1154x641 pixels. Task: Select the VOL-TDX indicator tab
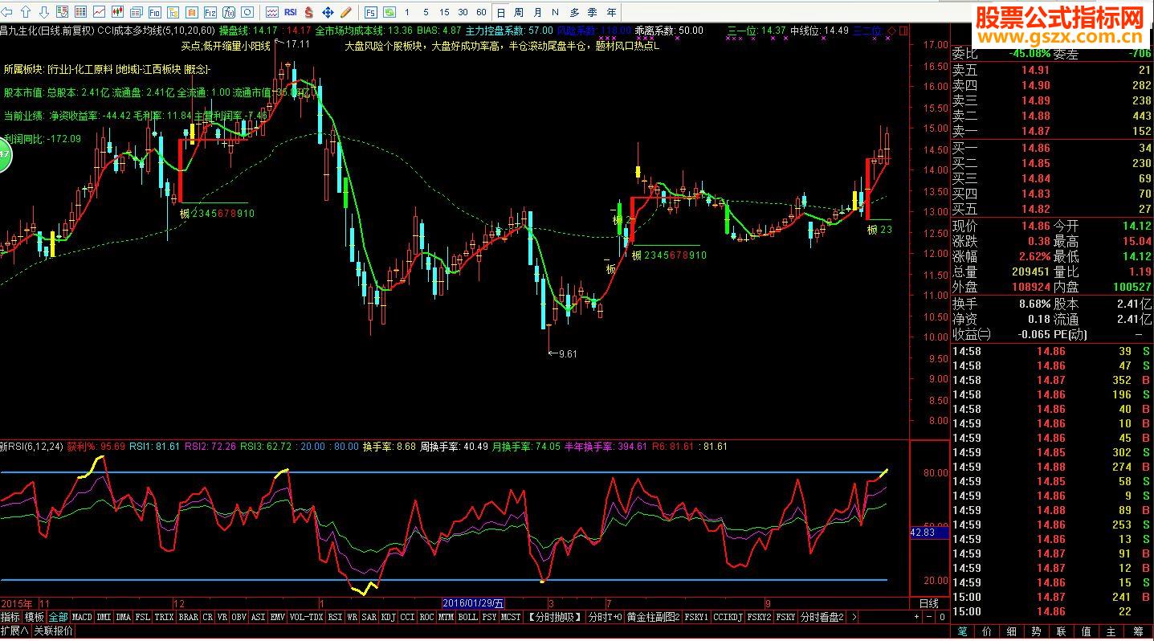click(x=306, y=617)
